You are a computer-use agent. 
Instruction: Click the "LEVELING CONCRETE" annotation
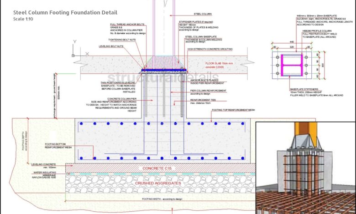[44, 164]
